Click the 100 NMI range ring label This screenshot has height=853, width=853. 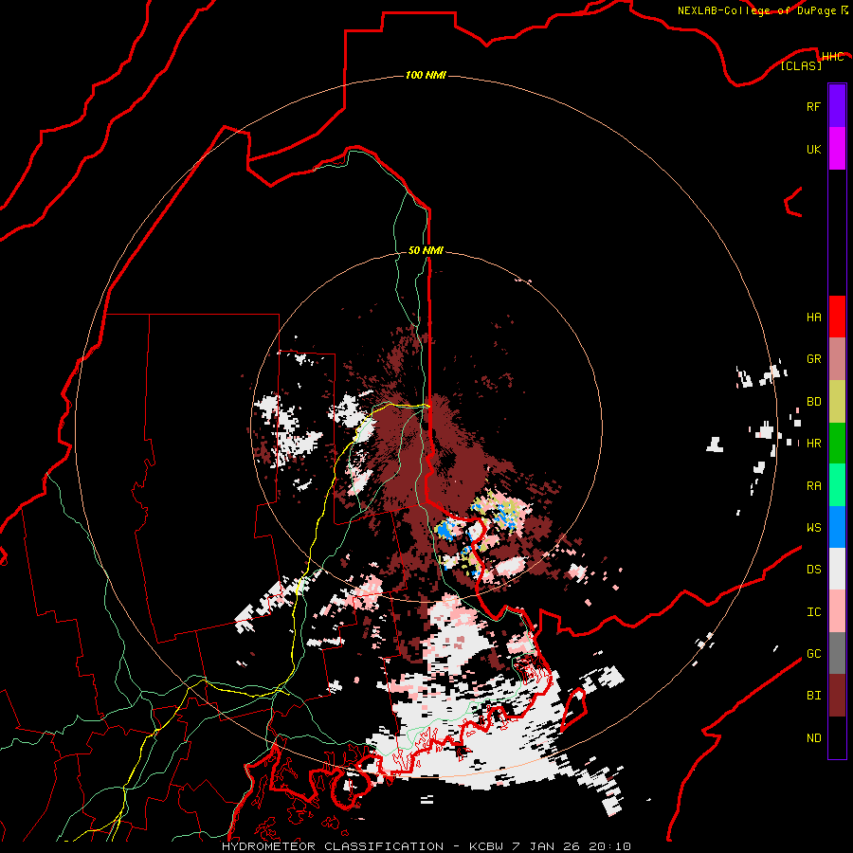point(426,75)
